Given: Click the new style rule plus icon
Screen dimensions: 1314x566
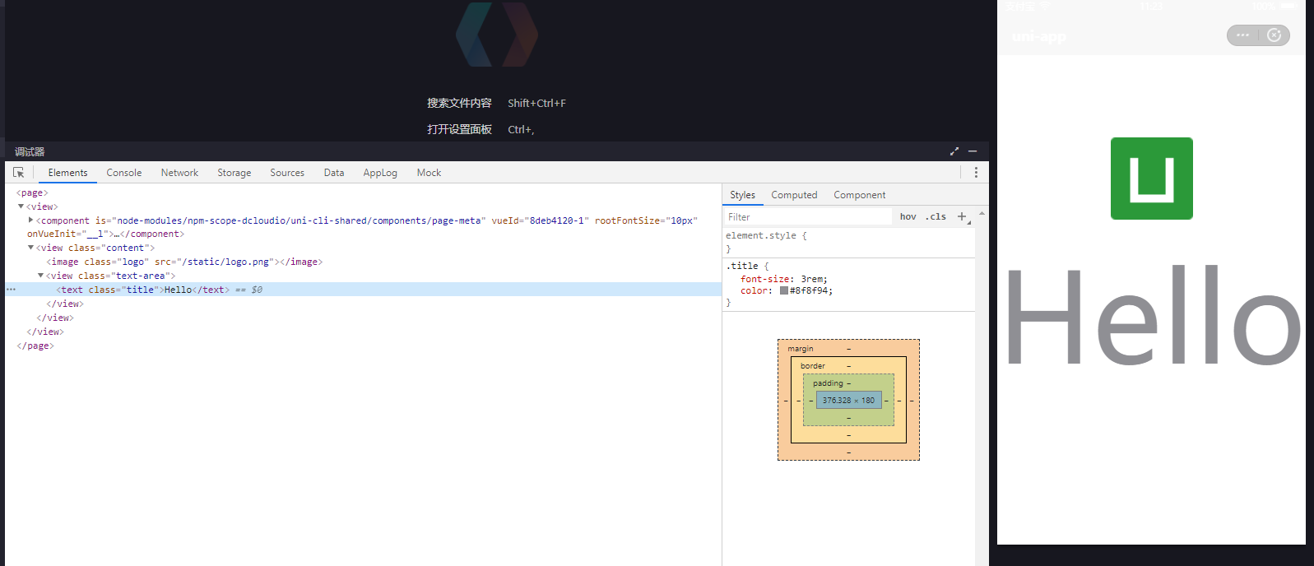Looking at the screenshot, I should [x=962, y=216].
